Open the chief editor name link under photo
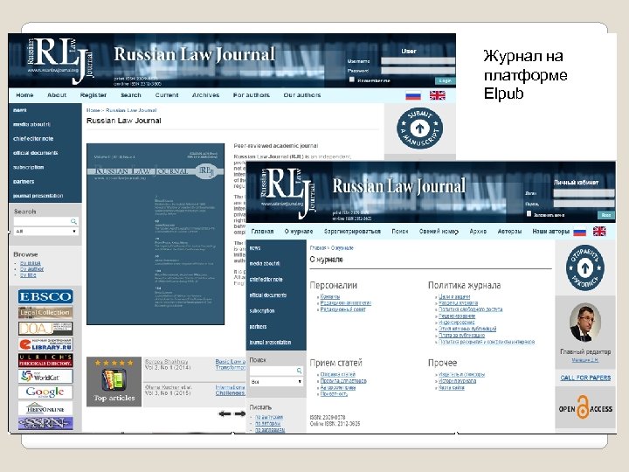Screen dimensions: 629x472 [584, 360]
